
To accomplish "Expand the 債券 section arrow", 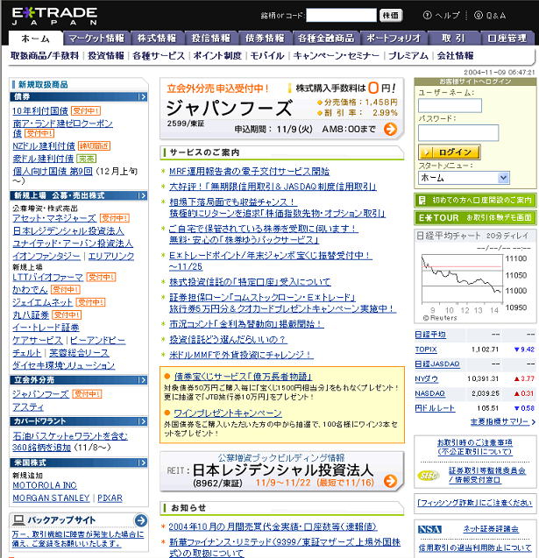I will 142,96.
